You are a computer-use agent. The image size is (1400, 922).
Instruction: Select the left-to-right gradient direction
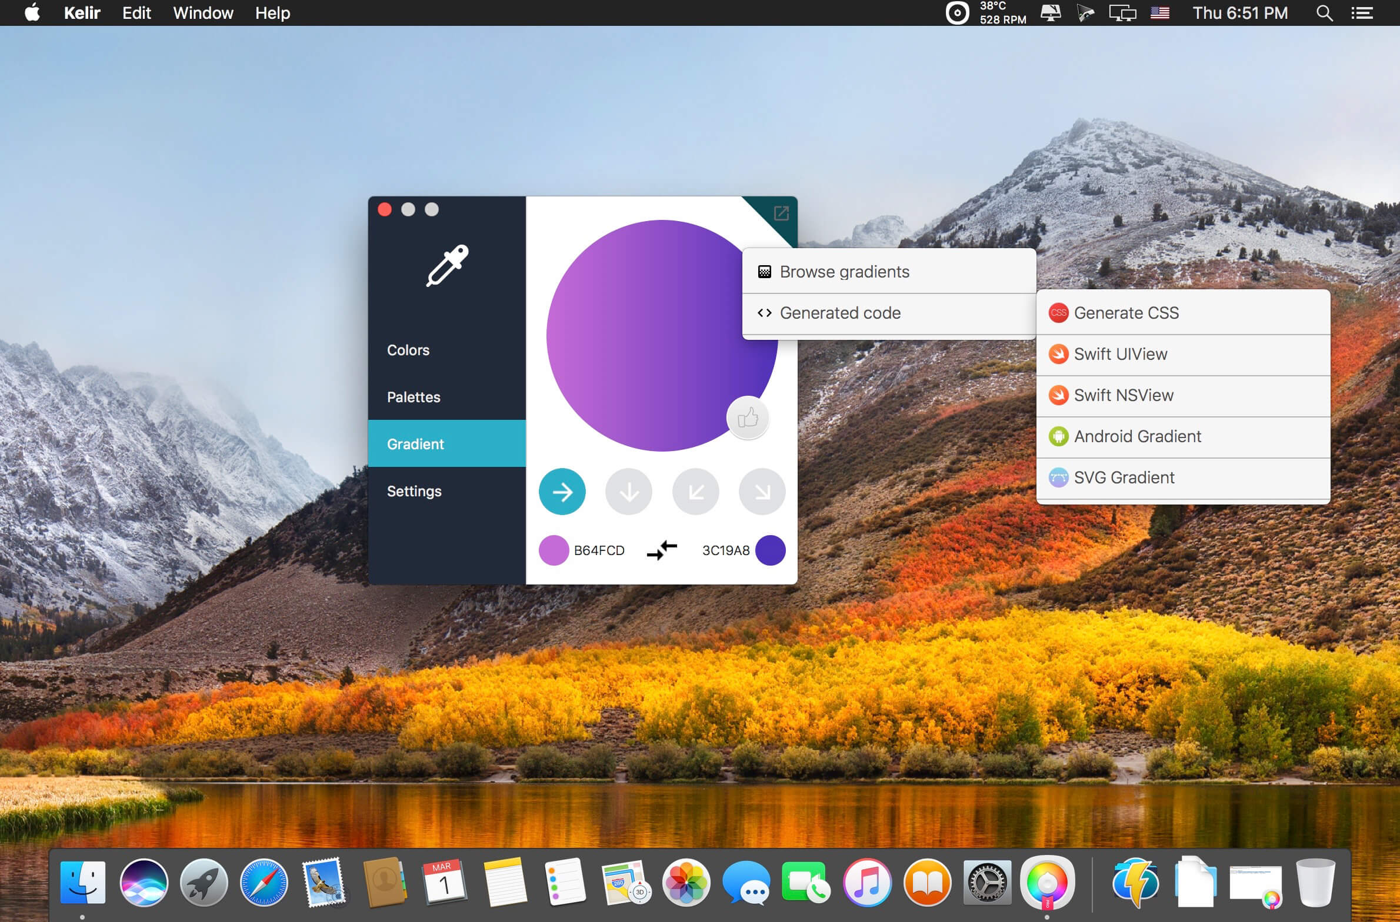point(562,492)
